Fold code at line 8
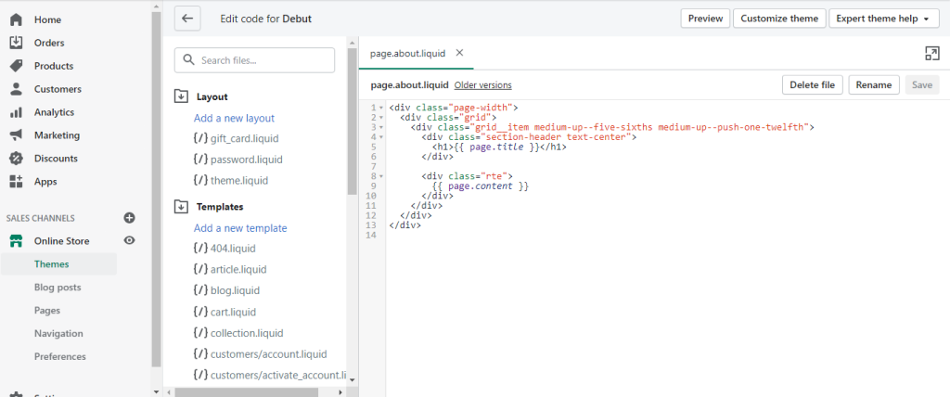The image size is (950, 397). (x=380, y=176)
